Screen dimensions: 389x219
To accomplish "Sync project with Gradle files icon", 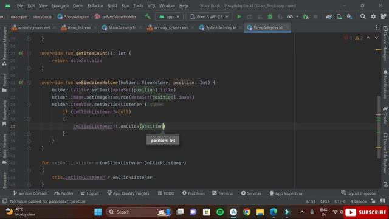I will [329, 16].
